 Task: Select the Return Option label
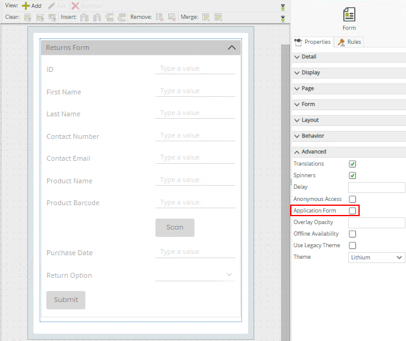tap(69, 275)
